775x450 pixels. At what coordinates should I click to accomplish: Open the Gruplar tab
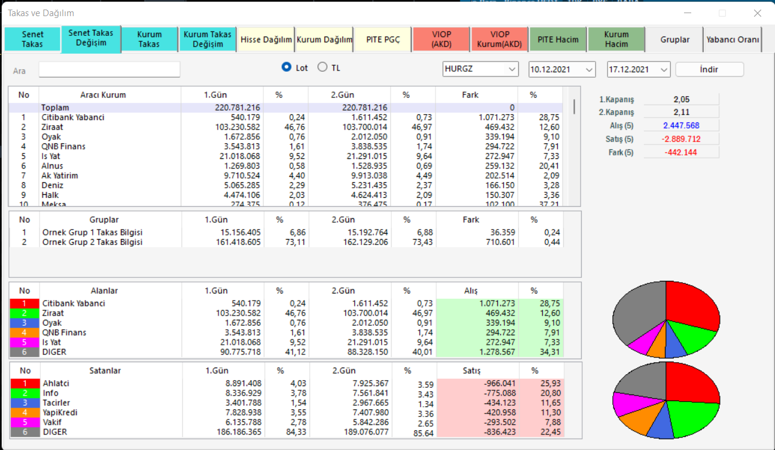tap(675, 39)
